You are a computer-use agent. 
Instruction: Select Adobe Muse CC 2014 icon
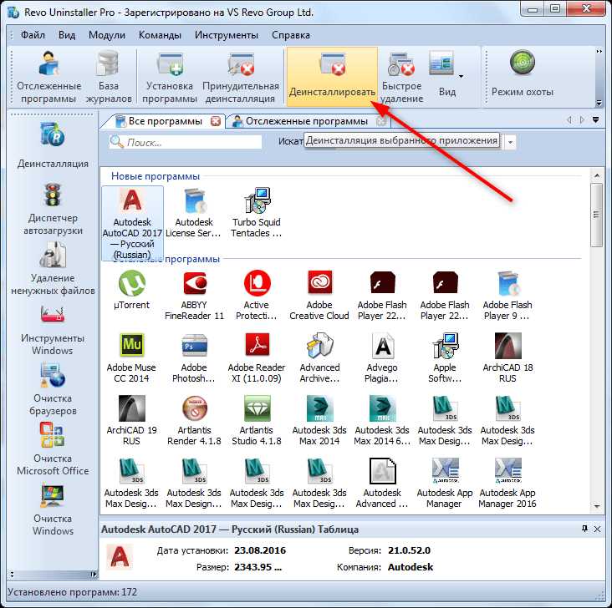point(131,357)
